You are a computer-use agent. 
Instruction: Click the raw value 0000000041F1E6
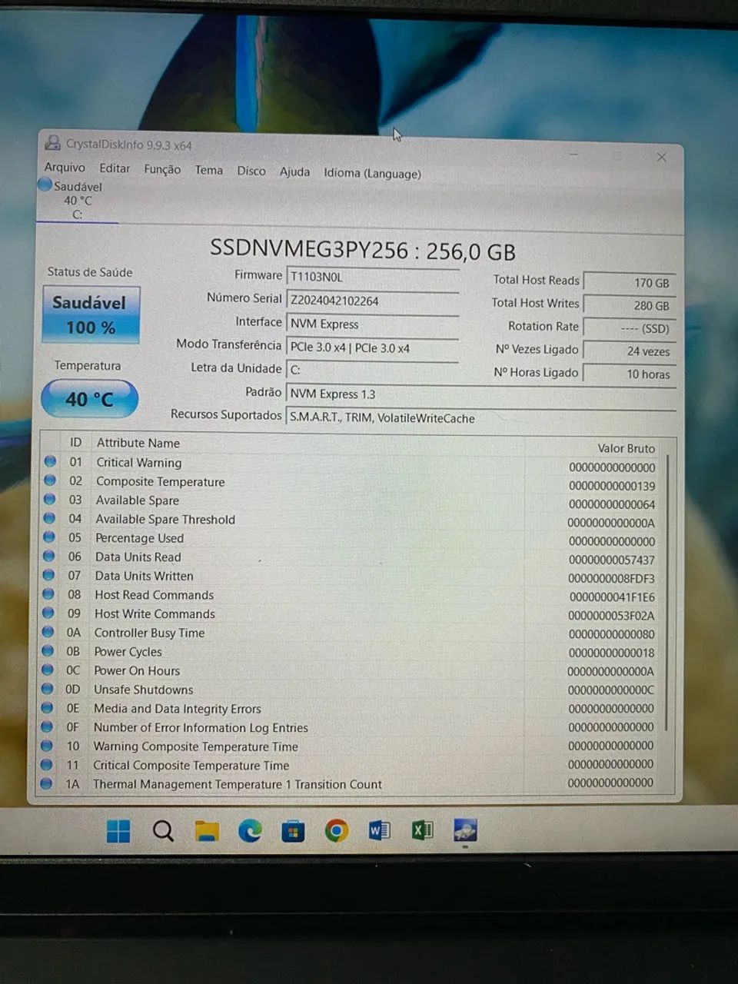[x=612, y=597]
